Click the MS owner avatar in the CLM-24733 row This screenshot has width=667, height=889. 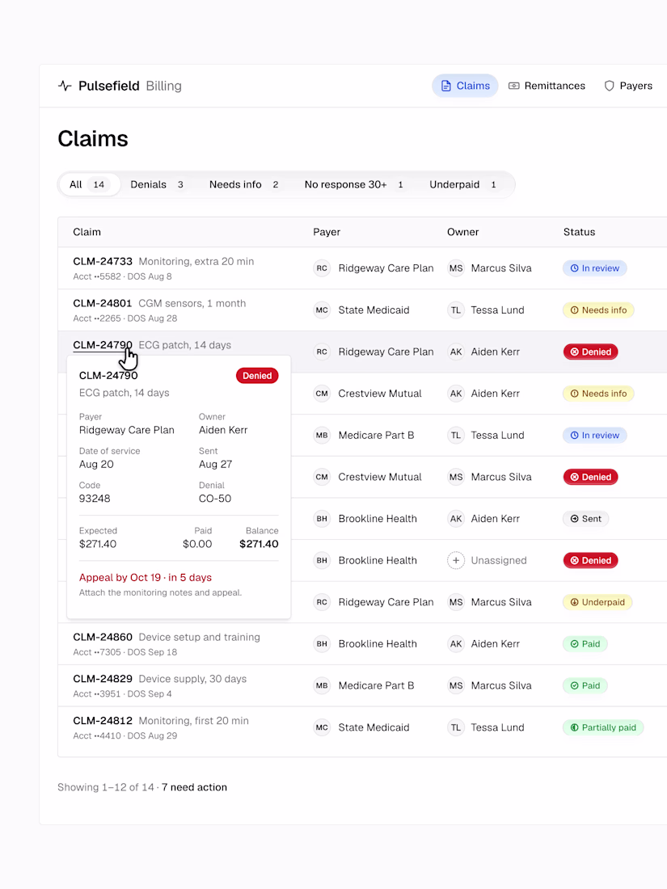point(456,268)
